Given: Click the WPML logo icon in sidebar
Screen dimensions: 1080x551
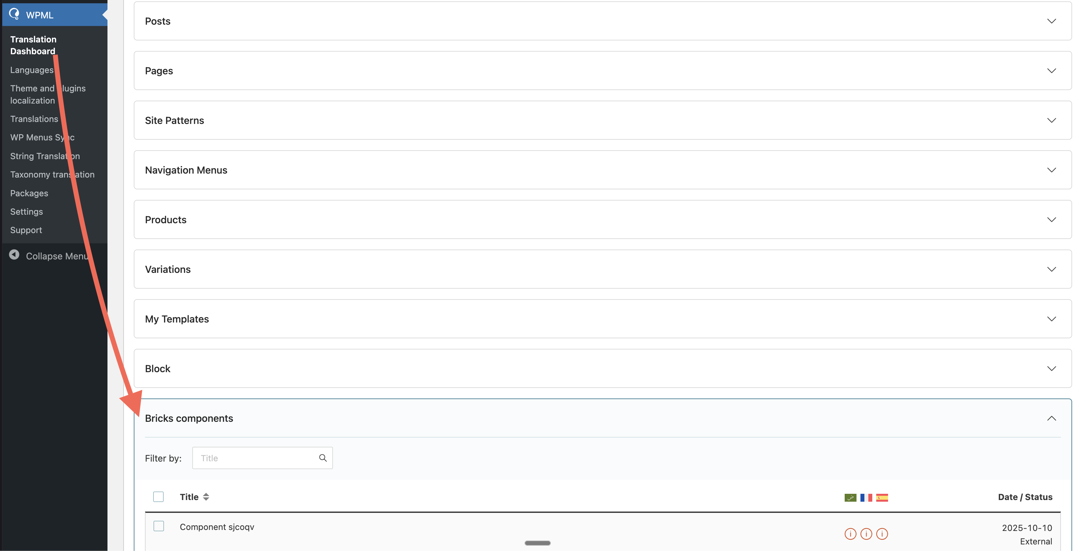Looking at the screenshot, I should click(x=14, y=14).
